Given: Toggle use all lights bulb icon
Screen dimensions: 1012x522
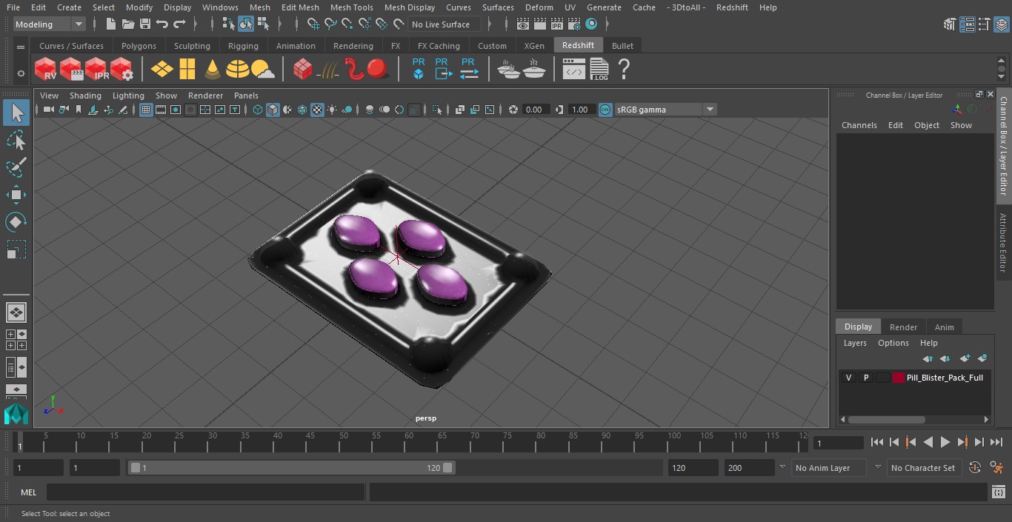Looking at the screenshot, I should [332, 110].
